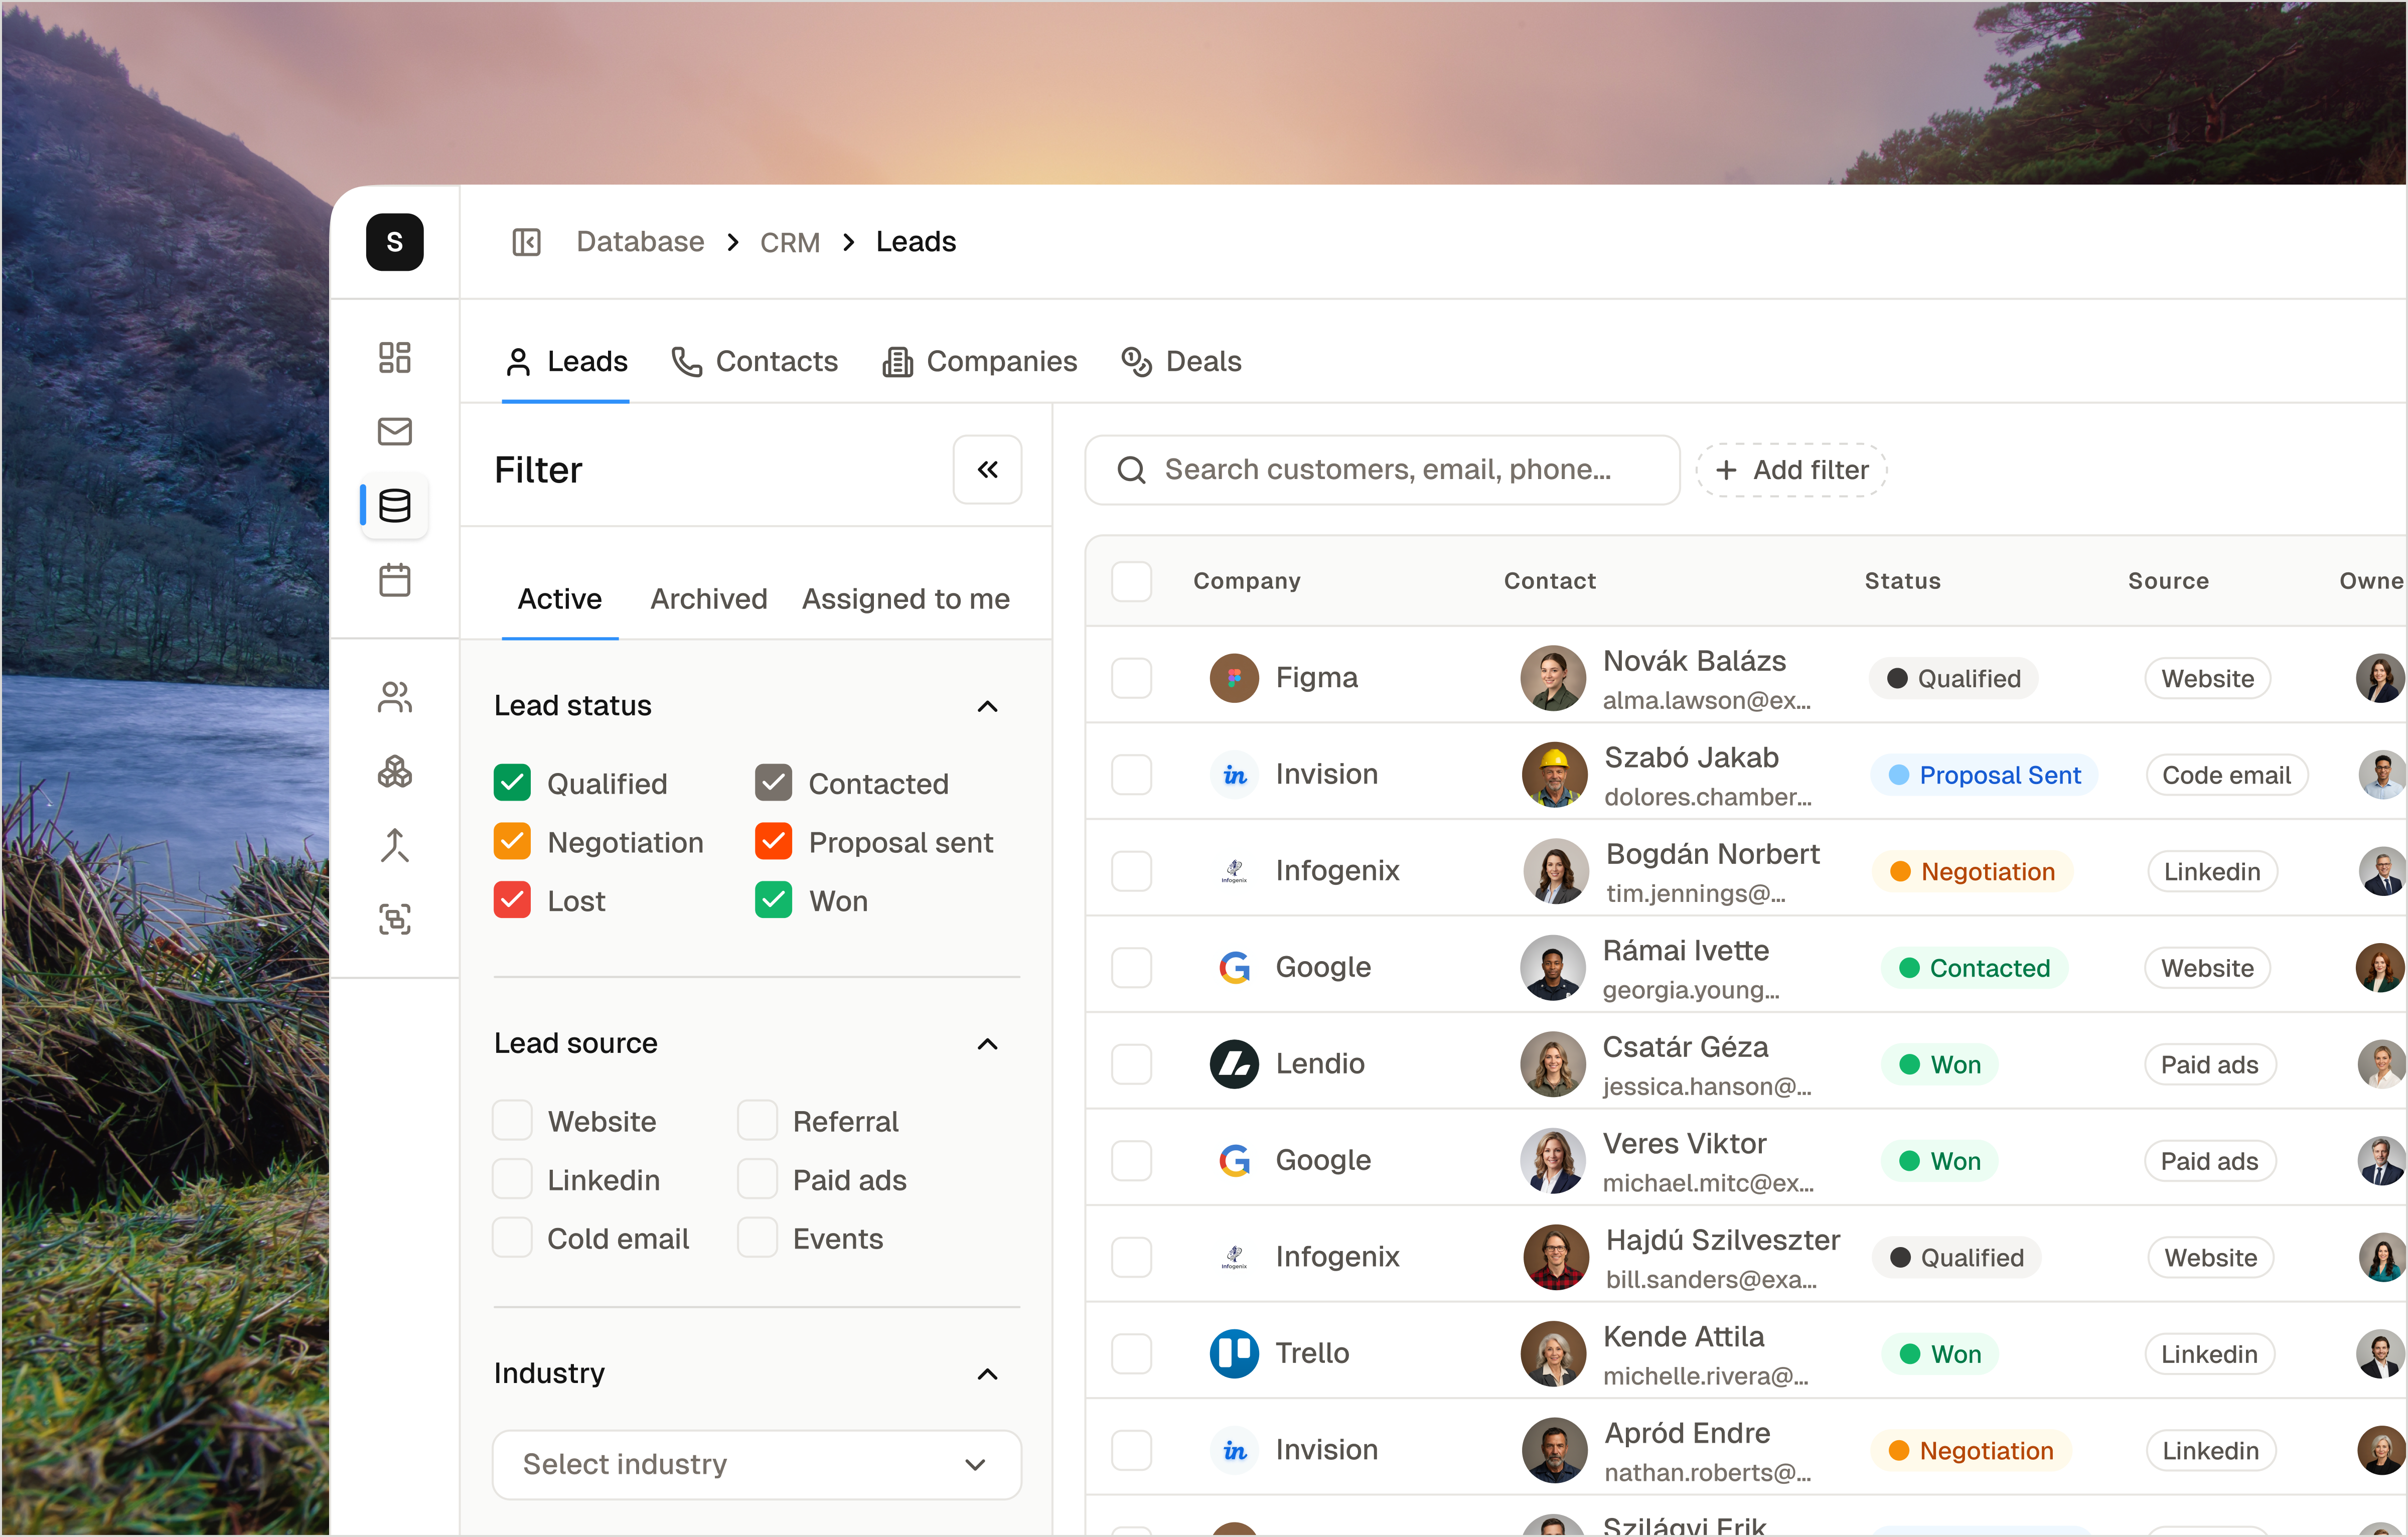Select the Invision row with Szabó Jakab

pyautogui.click(x=1131, y=775)
